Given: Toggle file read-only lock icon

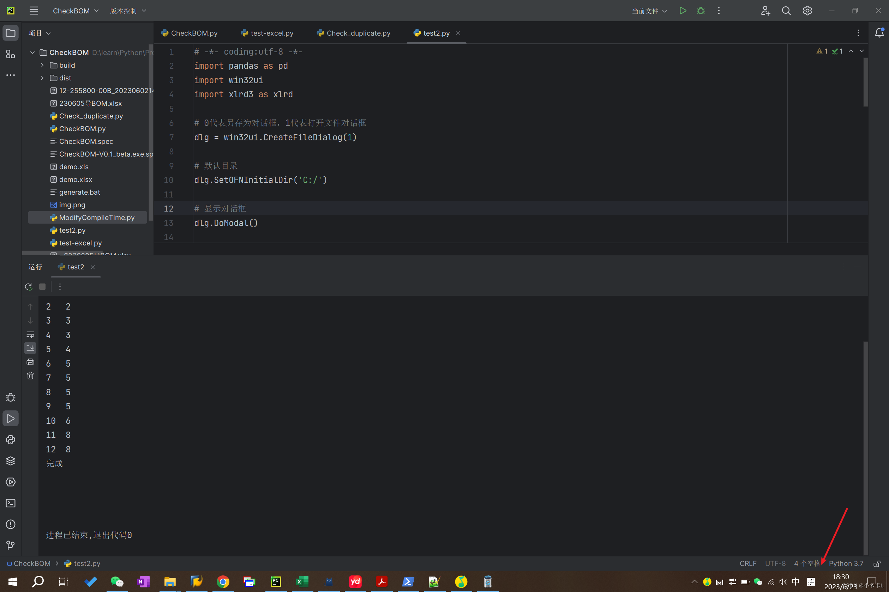Looking at the screenshot, I should 877,563.
